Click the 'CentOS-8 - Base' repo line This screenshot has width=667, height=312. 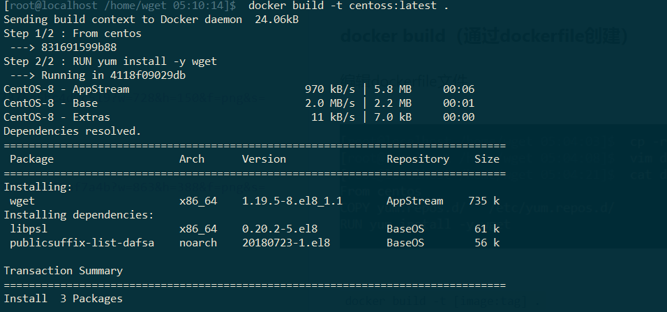point(53,103)
